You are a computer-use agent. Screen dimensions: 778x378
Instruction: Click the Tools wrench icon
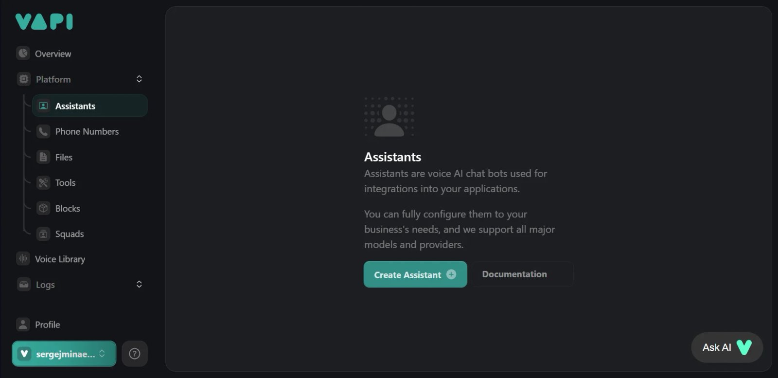click(43, 182)
